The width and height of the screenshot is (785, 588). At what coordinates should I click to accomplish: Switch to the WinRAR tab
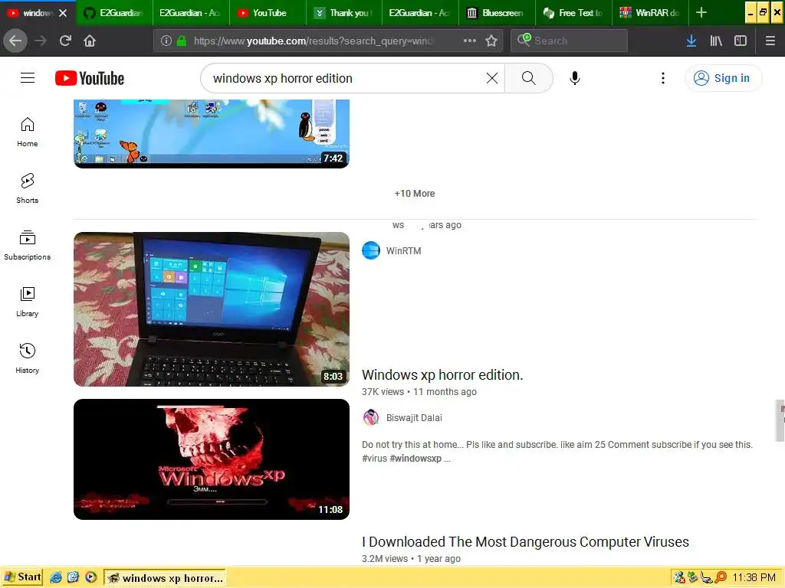[x=650, y=12]
